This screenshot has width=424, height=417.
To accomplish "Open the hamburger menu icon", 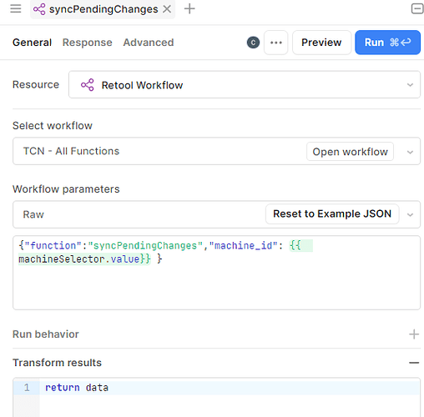I will pos(16,9).
